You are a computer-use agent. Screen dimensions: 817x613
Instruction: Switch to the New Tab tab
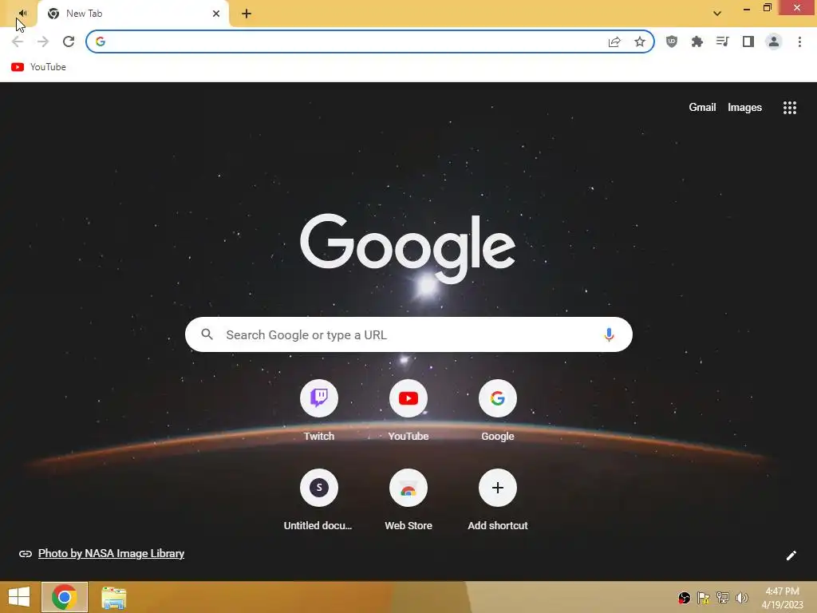pos(133,14)
